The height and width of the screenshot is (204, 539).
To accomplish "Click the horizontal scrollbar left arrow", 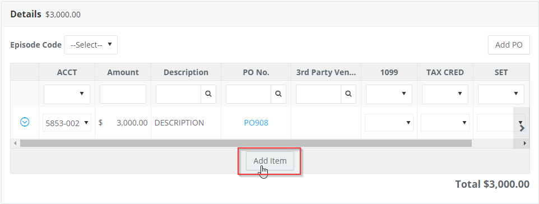I will (x=15, y=143).
